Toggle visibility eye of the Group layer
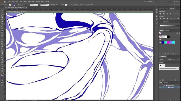 click(x=160, y=87)
